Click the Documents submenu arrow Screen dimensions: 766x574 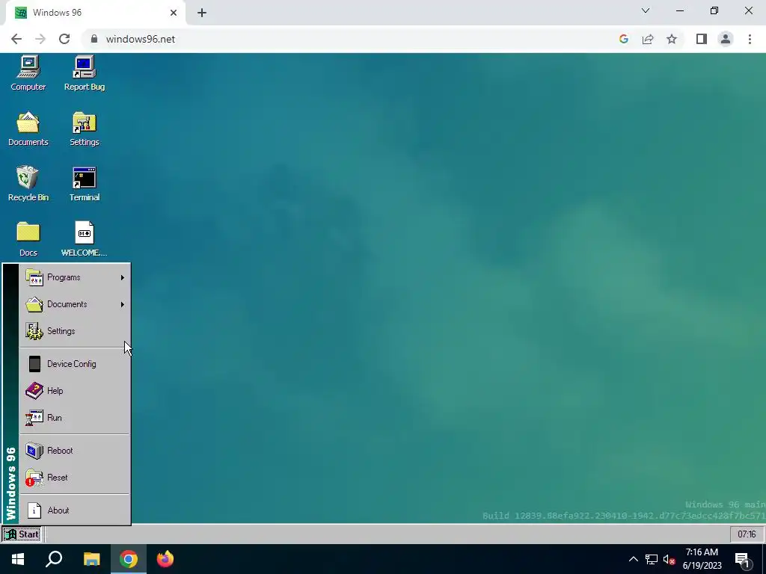pyautogui.click(x=122, y=304)
